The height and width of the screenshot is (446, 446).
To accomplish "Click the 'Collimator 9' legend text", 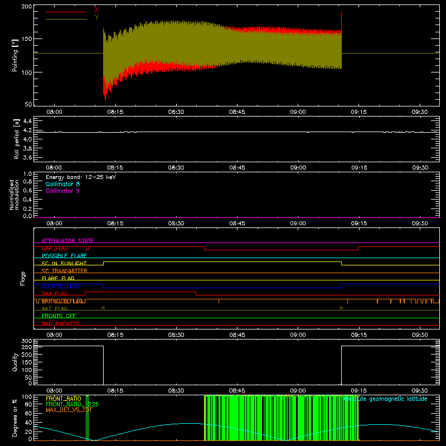I will (x=62, y=191).
